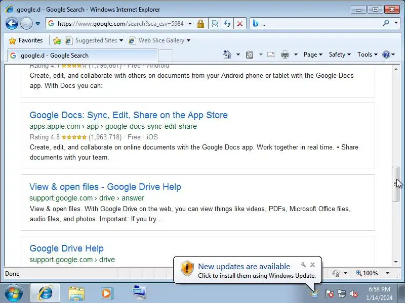The image size is (405, 303).
Task: Click the greyed Forward navigation button
Action: point(26,24)
